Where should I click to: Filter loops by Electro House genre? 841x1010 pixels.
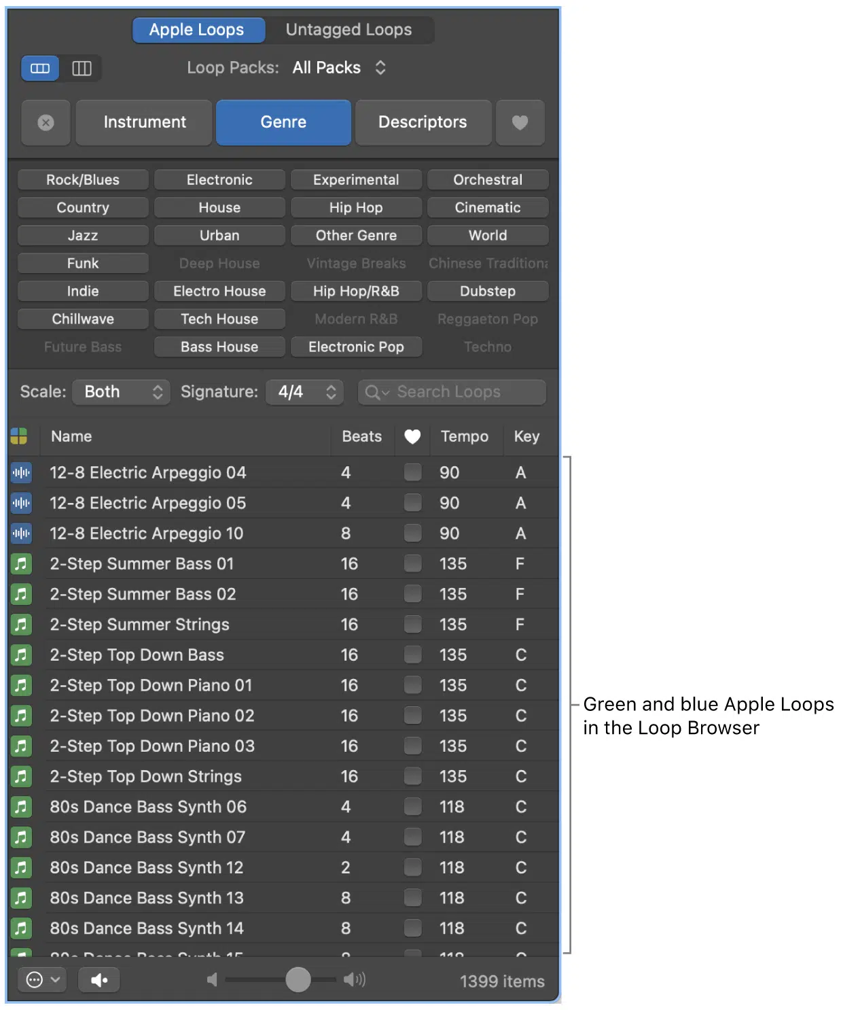219,292
